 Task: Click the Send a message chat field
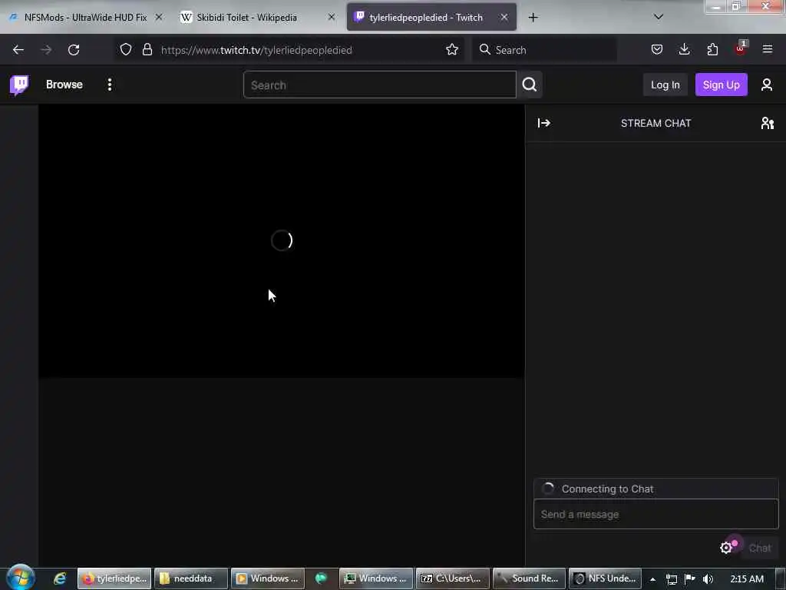(656, 514)
